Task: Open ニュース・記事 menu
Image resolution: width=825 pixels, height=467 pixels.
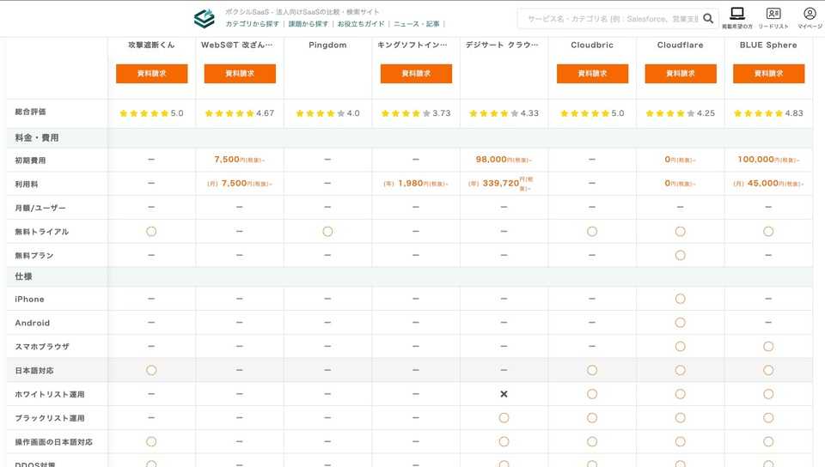Action: tap(417, 24)
